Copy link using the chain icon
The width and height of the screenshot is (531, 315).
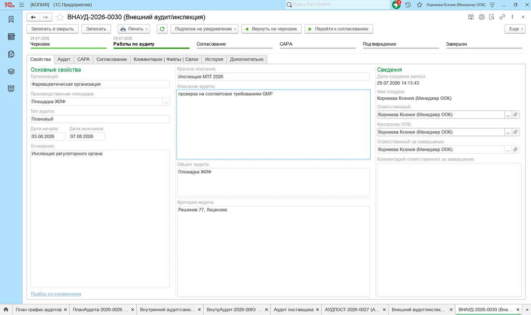click(502, 17)
